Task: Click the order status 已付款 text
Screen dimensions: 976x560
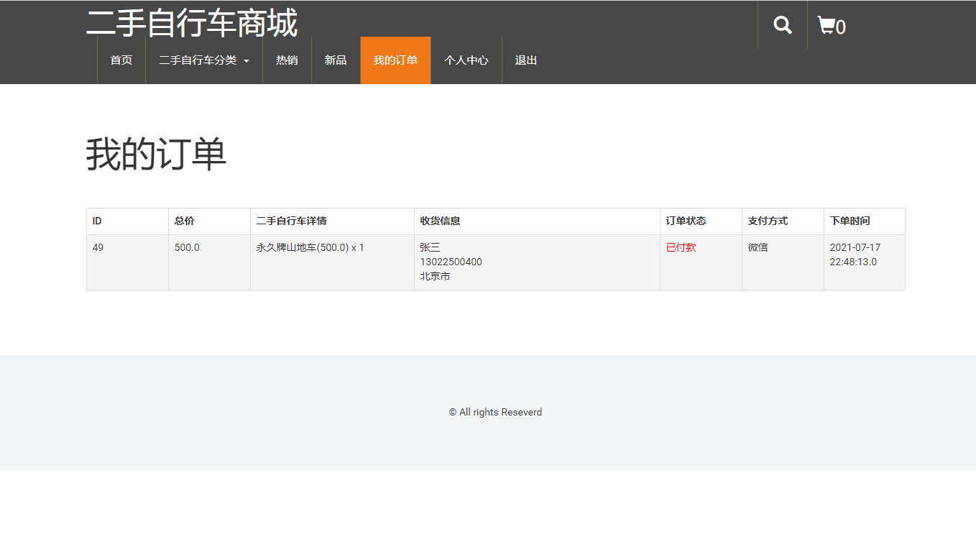Action: point(680,247)
